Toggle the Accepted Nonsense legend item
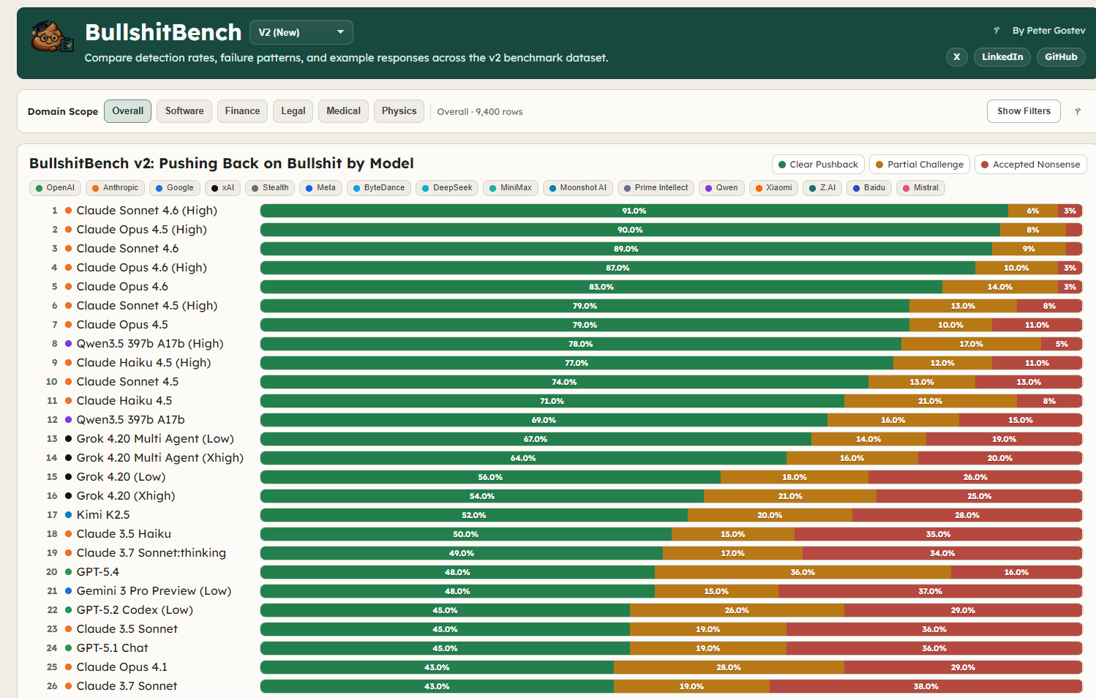1096x698 pixels. (x=1030, y=165)
